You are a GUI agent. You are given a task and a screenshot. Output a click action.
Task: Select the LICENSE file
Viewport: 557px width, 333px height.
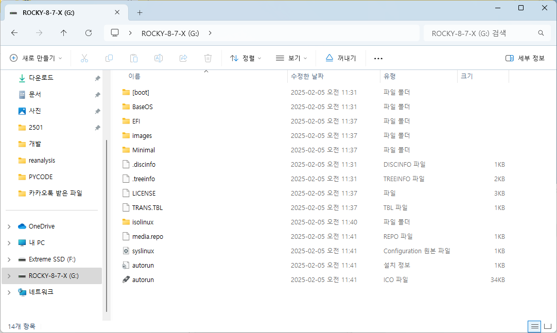144,194
